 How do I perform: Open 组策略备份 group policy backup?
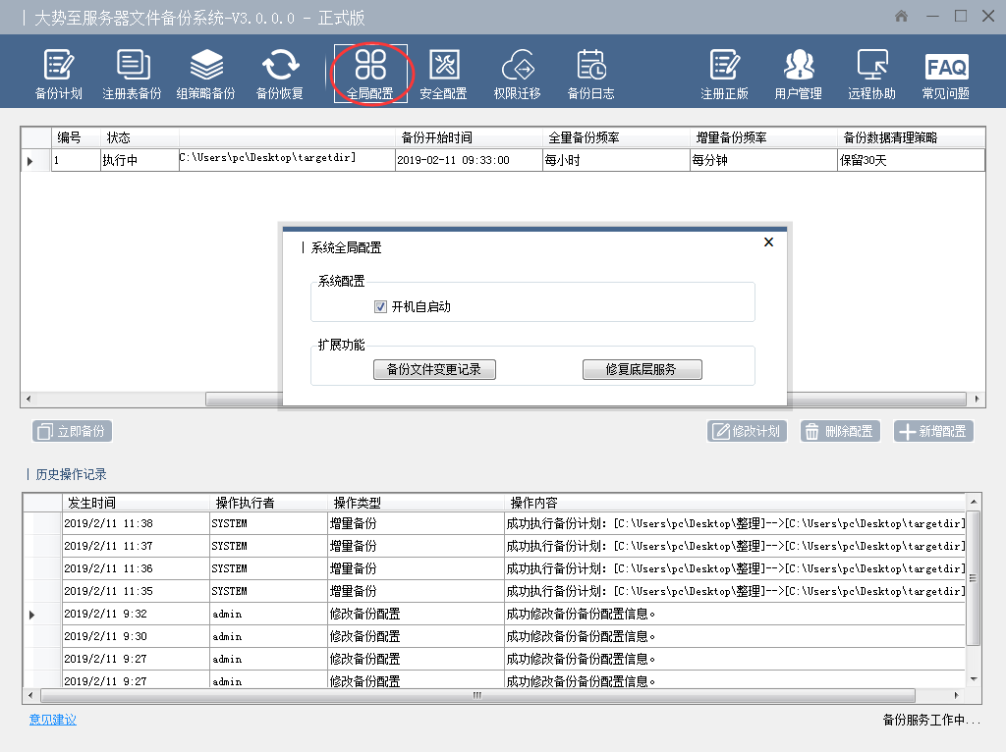click(205, 74)
